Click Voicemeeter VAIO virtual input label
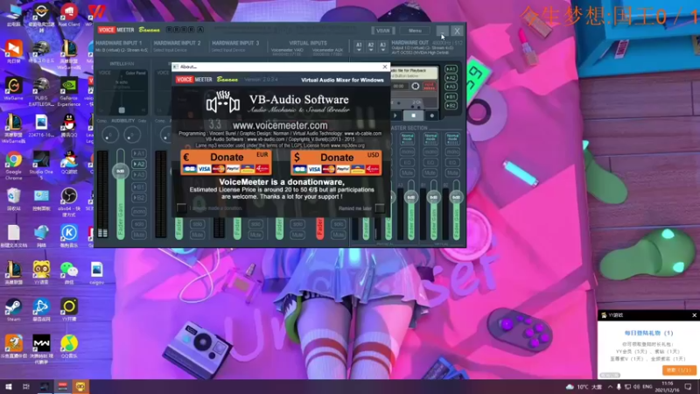Viewport: 700px width, 394px height. click(287, 52)
